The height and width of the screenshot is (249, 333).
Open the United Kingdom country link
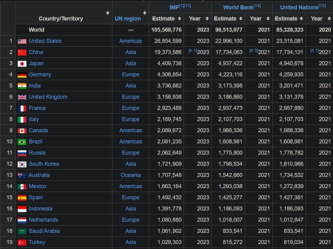48,97
